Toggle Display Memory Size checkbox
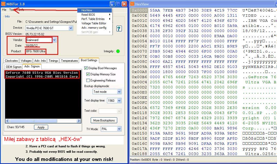This screenshot has height=164, width=277. (x=88, y=74)
